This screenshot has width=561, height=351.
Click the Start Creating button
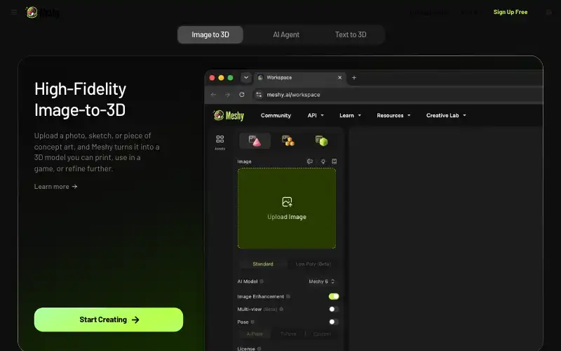click(x=109, y=319)
